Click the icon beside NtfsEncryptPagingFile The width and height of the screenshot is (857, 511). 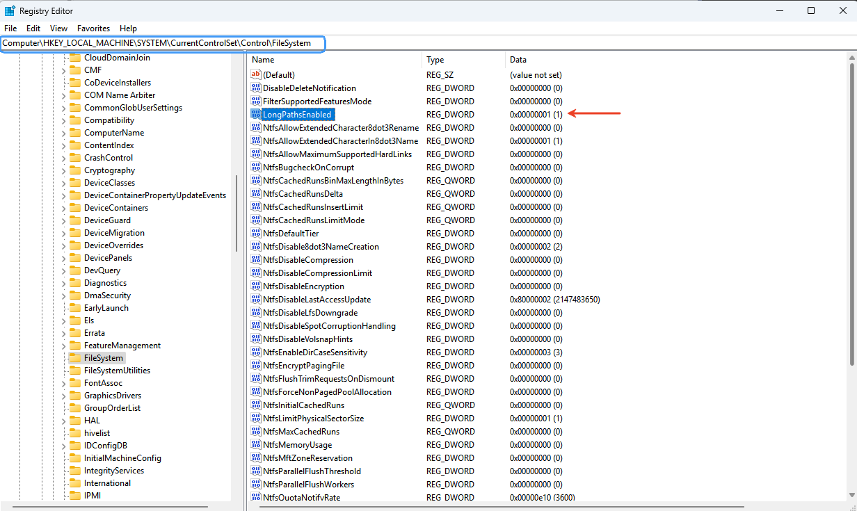pyautogui.click(x=255, y=365)
